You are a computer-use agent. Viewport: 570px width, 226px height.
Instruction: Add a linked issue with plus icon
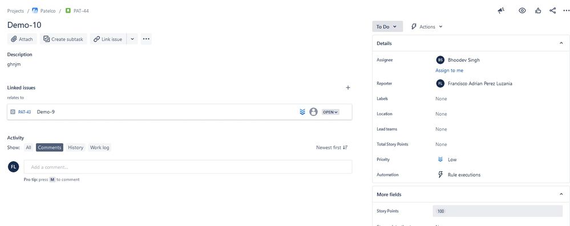pos(348,87)
